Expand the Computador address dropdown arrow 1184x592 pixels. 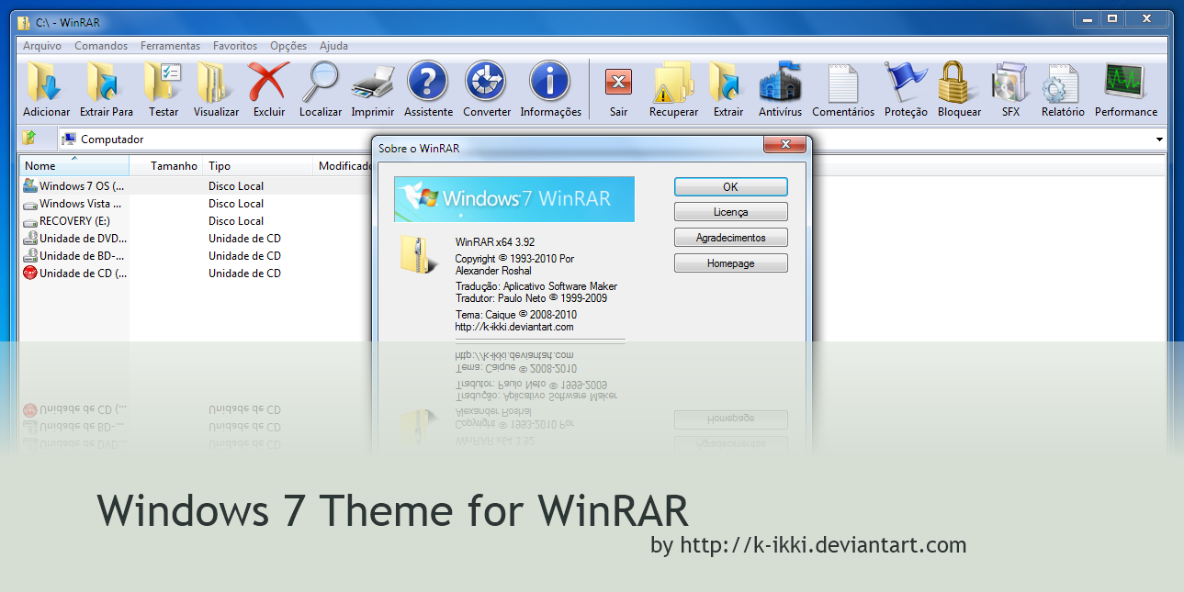tap(1159, 140)
